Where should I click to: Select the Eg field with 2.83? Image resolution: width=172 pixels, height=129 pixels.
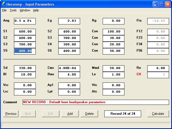pyautogui.click(x=69, y=21)
